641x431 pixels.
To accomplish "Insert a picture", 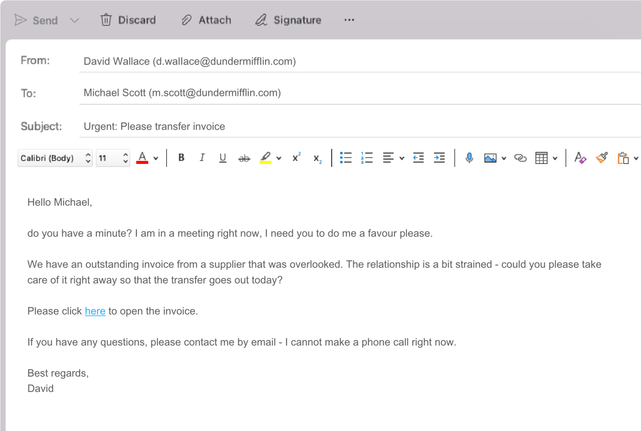I will tap(490, 158).
